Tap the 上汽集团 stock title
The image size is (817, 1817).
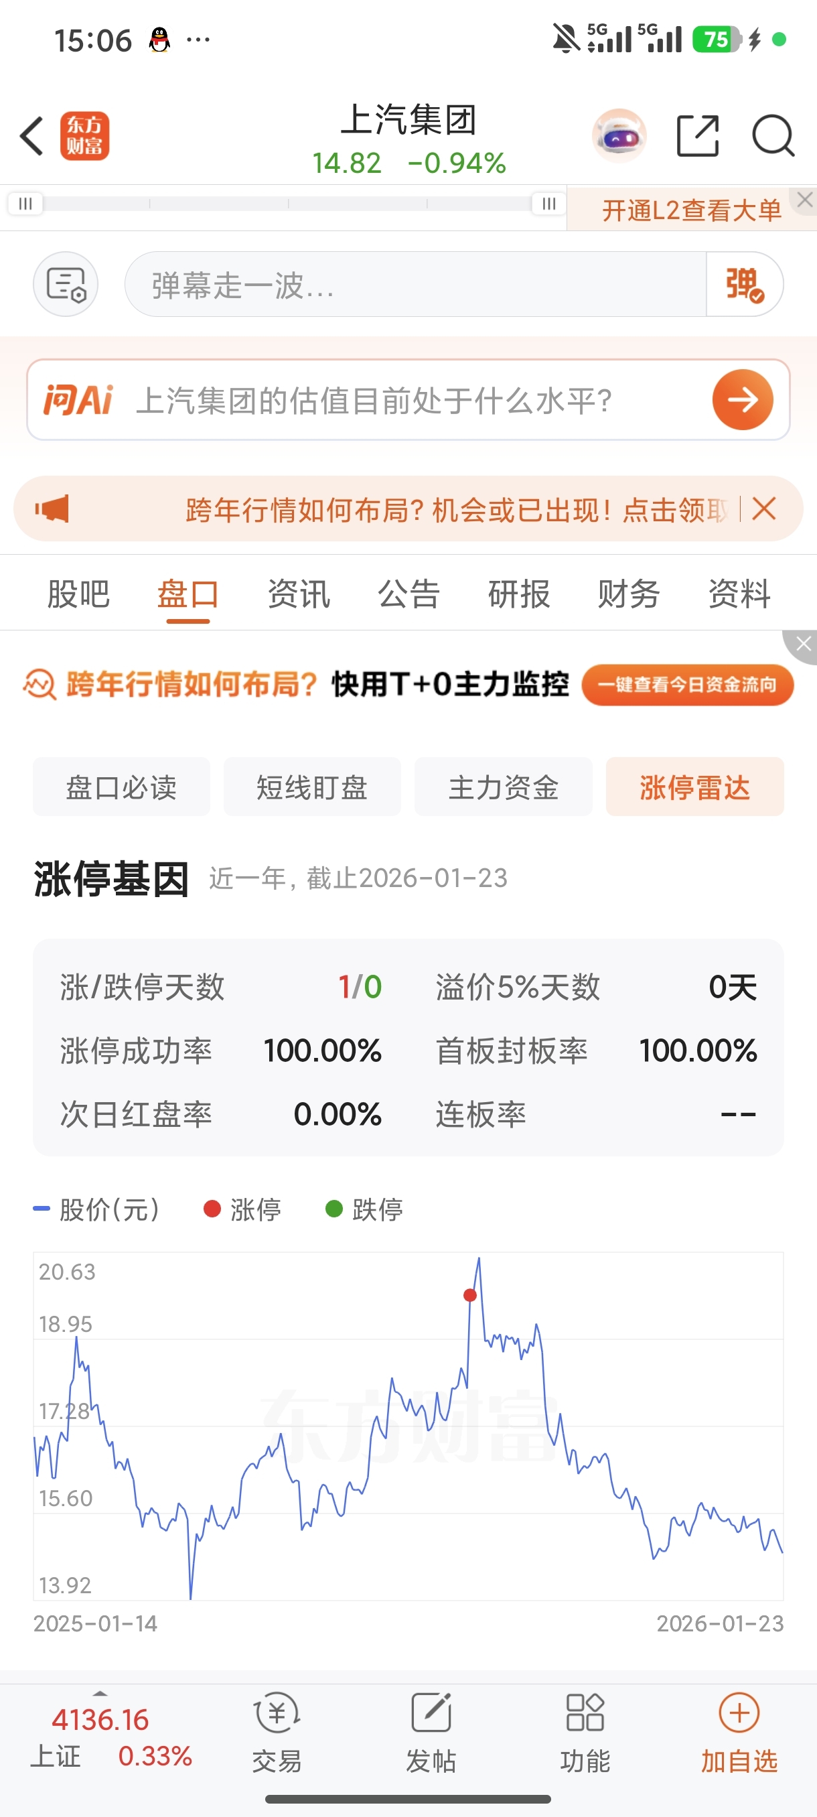click(x=409, y=119)
